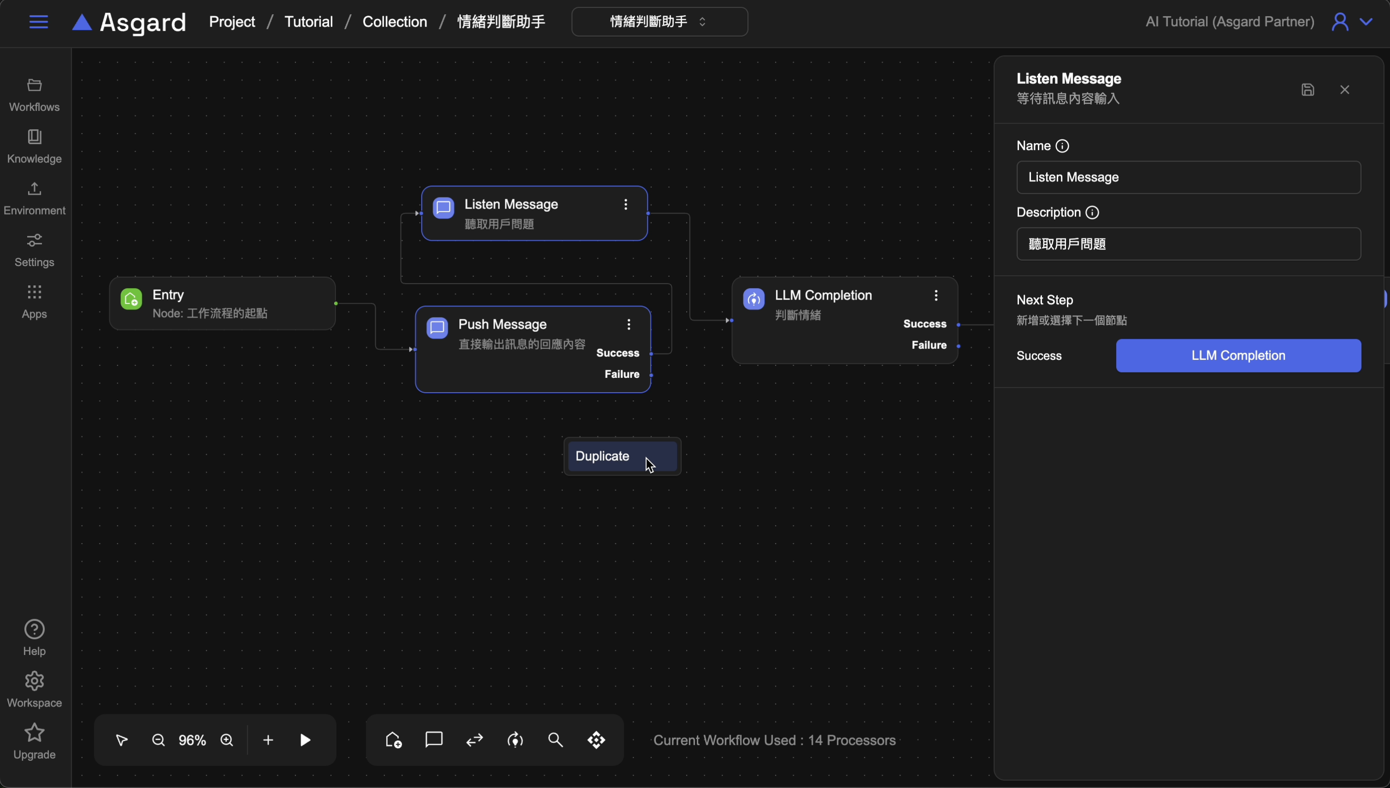
Task: Open the Knowledge sidebar section
Action: click(35, 145)
